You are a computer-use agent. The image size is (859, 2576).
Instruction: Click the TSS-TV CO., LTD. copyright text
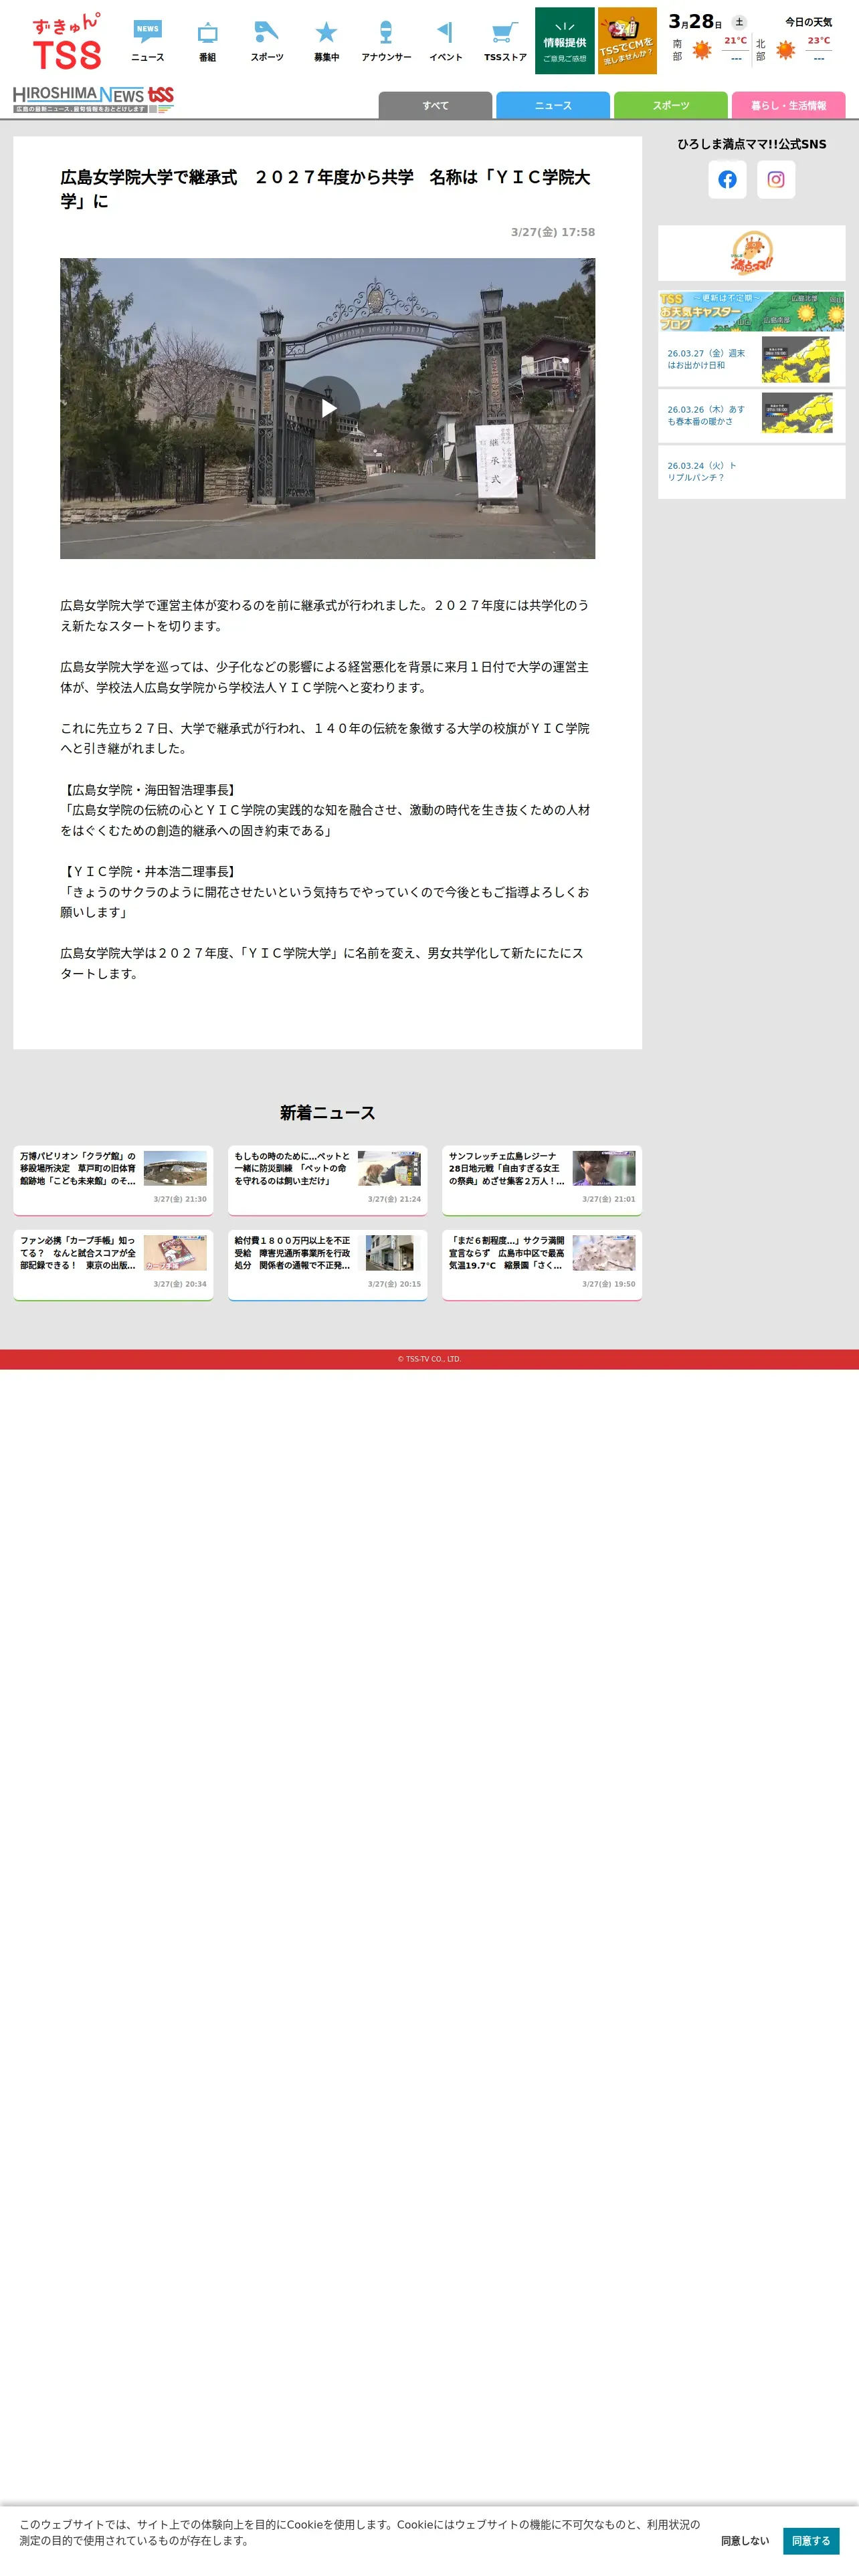(x=429, y=1360)
